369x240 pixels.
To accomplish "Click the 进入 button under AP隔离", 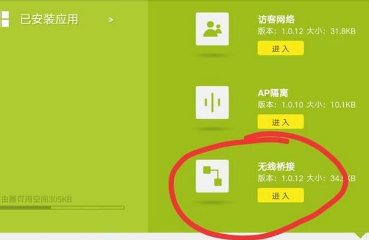I will click(280, 122).
